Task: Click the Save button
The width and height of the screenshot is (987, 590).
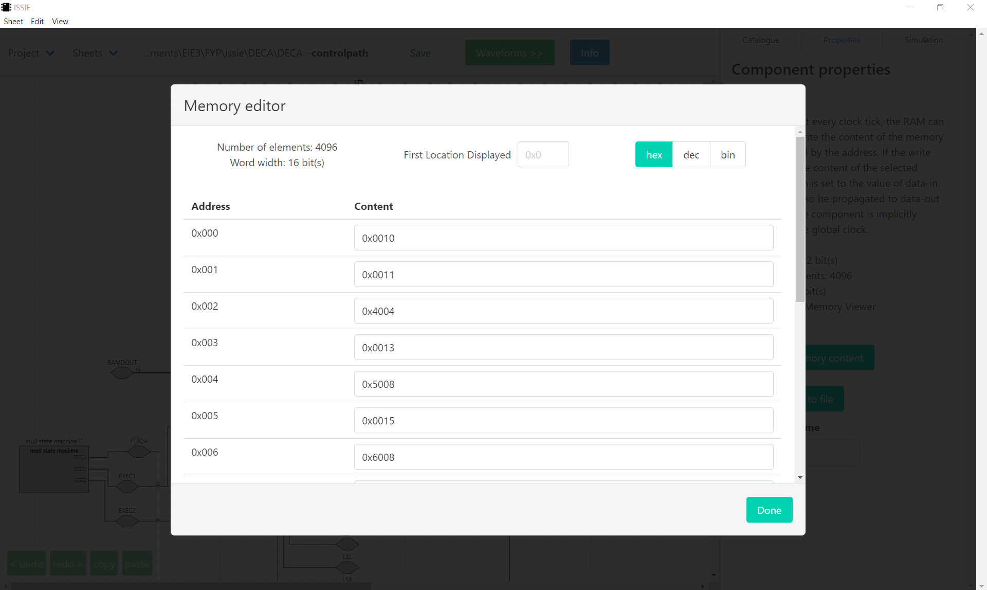Action: (x=421, y=53)
